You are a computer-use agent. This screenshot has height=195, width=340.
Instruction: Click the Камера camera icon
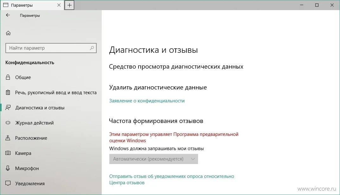tap(8, 153)
